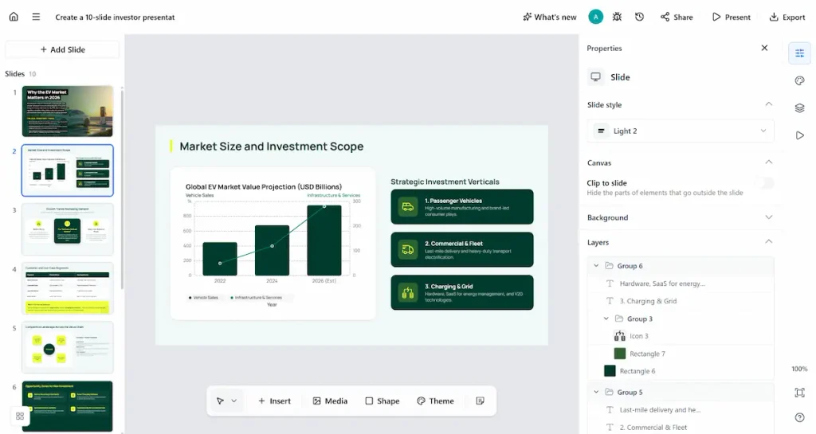Viewport: 816px width, 434px height.
Task: Select slide 1 thumbnail
Action: (68, 111)
